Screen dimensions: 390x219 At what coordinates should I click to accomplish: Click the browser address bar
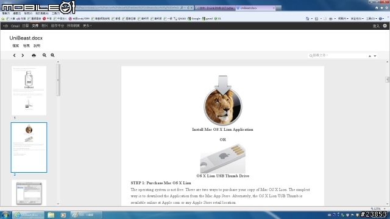[x=127, y=8]
